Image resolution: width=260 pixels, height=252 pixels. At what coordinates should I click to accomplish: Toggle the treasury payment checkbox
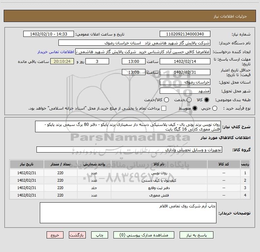164,108
